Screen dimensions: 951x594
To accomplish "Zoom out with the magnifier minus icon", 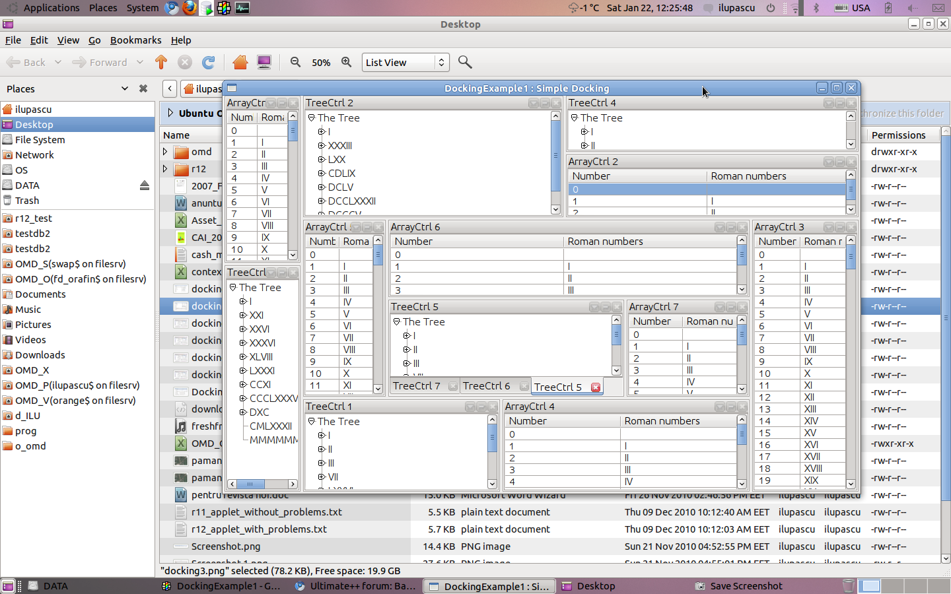I will coord(295,62).
